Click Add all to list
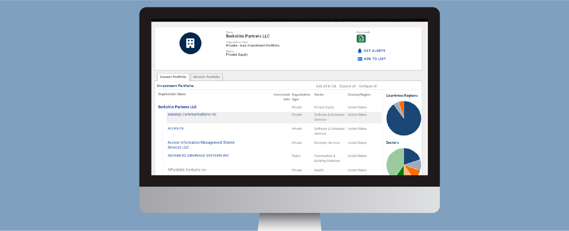 tap(326, 86)
